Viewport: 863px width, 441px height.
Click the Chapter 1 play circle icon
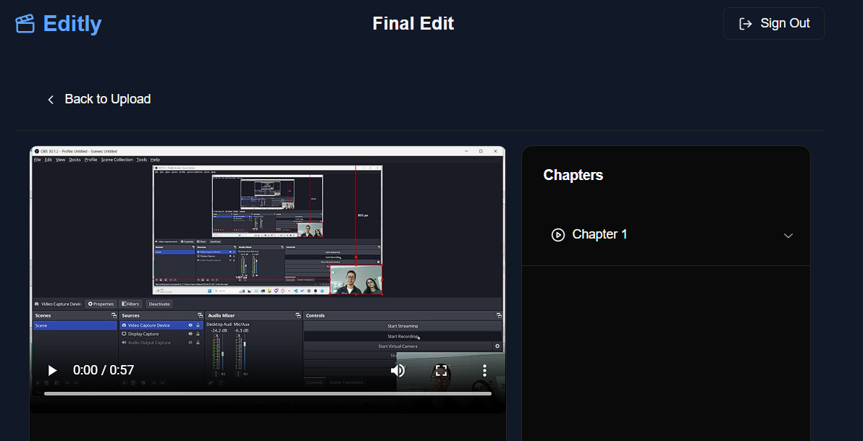pos(558,235)
